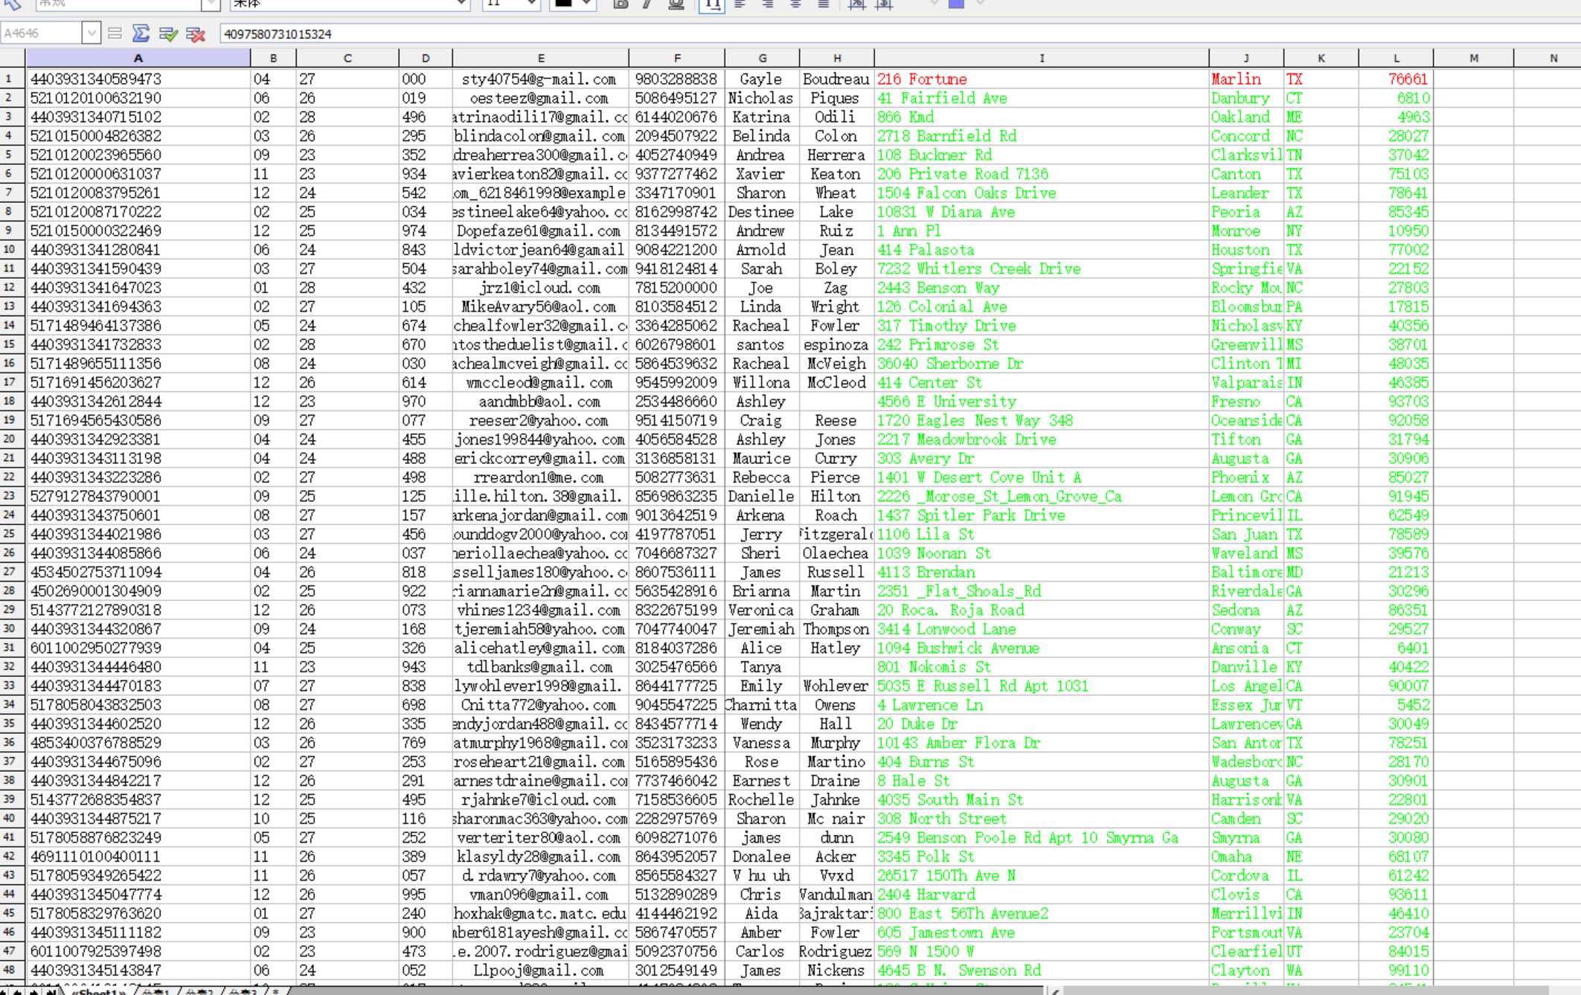Screen dimensions: 1581x995
Task: Click the red address 216 Fortune
Action: point(922,79)
